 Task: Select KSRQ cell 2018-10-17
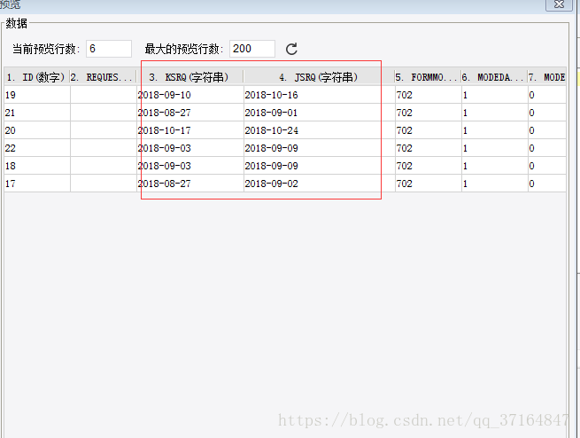[x=190, y=130]
